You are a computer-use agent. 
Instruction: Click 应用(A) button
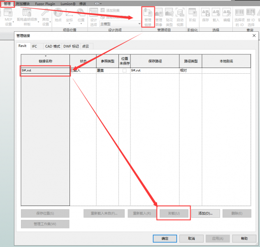pos(218,238)
